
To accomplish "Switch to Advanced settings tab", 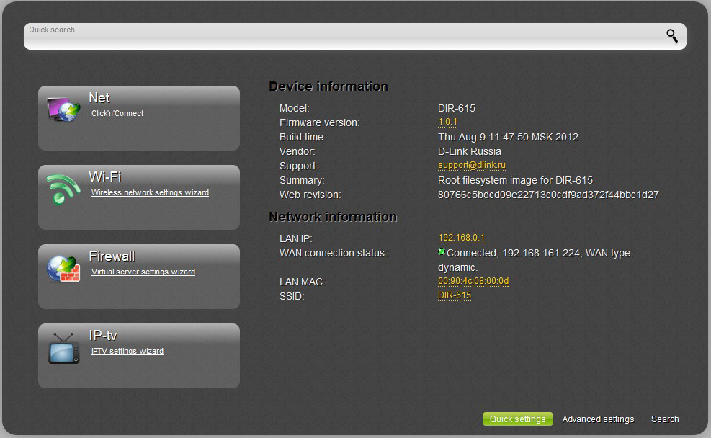I will [598, 419].
